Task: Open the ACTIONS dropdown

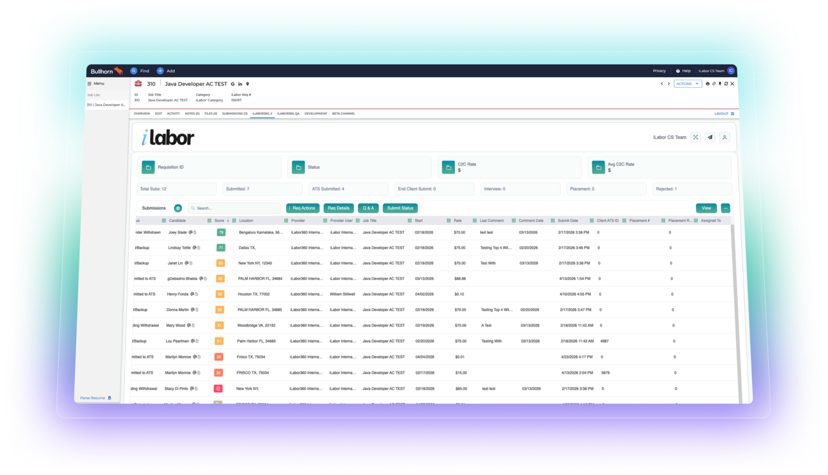Action: tap(688, 84)
